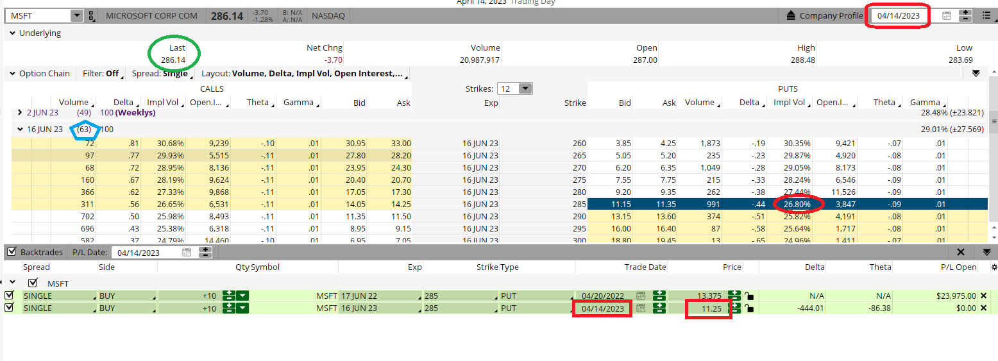Image resolution: width=998 pixels, height=361 pixels.
Task: Click calendar icon for 04/20/2022 trade date
Action: pyautogui.click(x=640, y=296)
